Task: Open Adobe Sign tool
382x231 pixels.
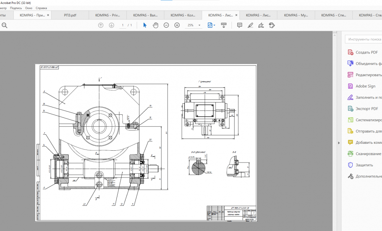Action: point(365,86)
